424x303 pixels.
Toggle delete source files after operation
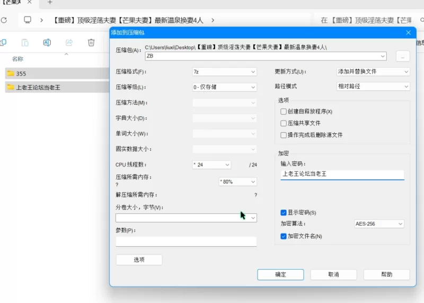284,135
